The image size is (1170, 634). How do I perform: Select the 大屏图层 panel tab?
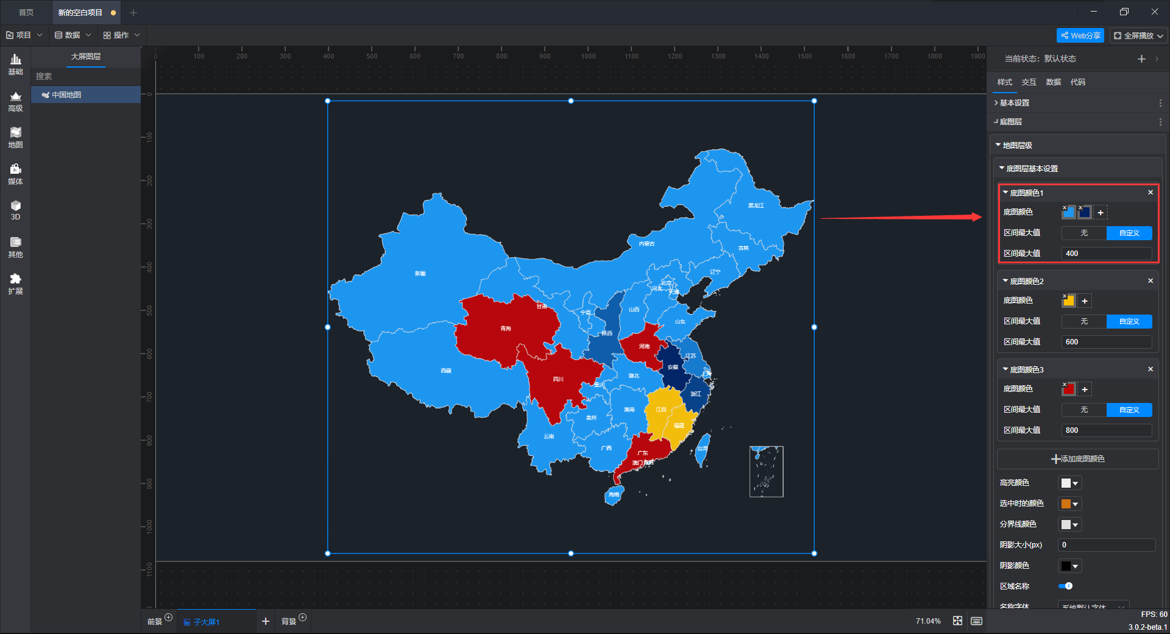pos(86,56)
